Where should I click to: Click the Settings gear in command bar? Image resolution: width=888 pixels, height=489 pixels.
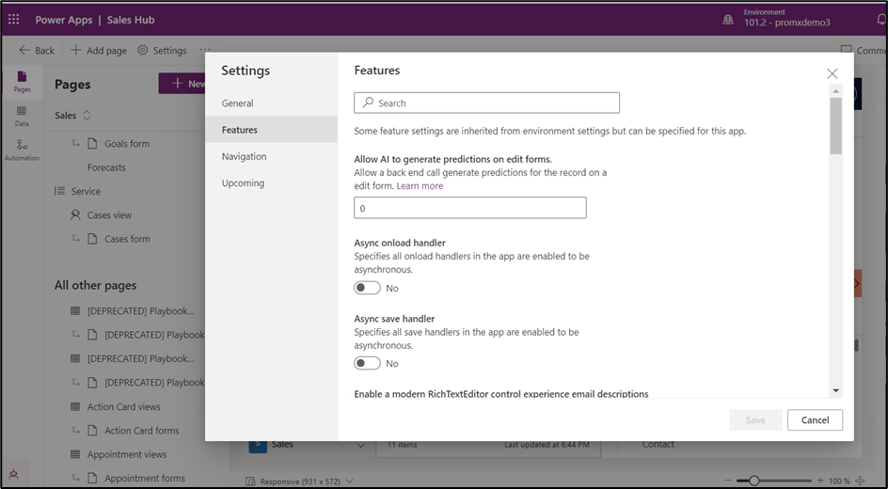[162, 51]
